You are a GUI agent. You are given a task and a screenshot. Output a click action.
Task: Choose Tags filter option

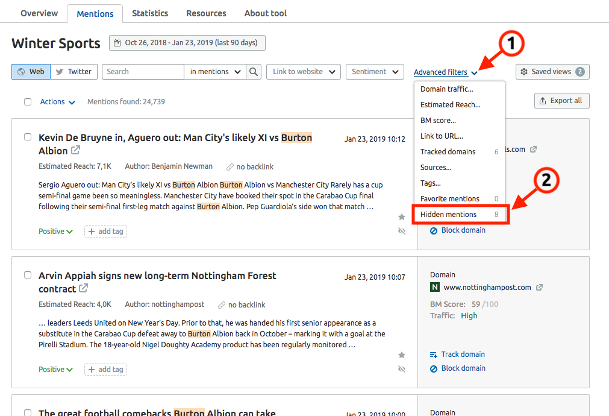pyautogui.click(x=460, y=183)
